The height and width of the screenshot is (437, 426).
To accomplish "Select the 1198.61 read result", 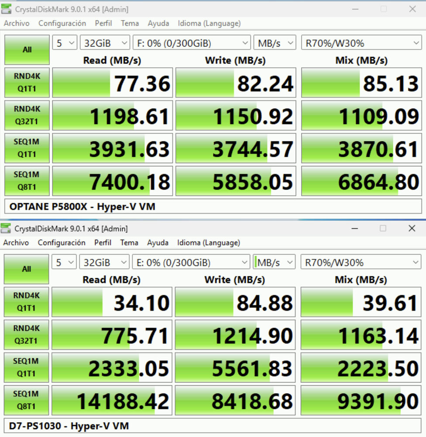I will click(113, 115).
